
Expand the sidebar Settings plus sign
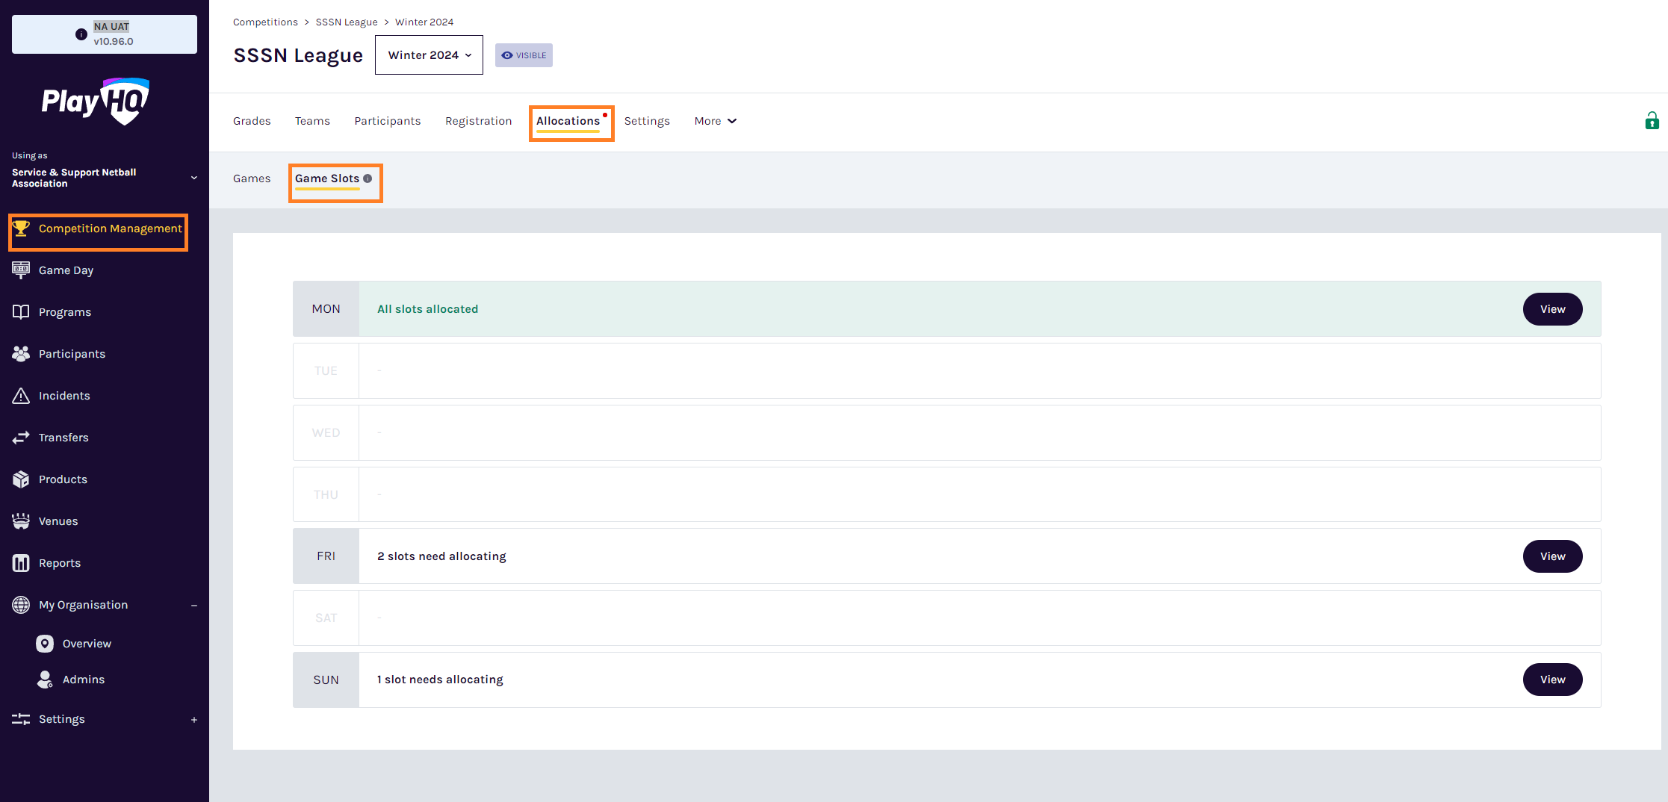point(194,720)
